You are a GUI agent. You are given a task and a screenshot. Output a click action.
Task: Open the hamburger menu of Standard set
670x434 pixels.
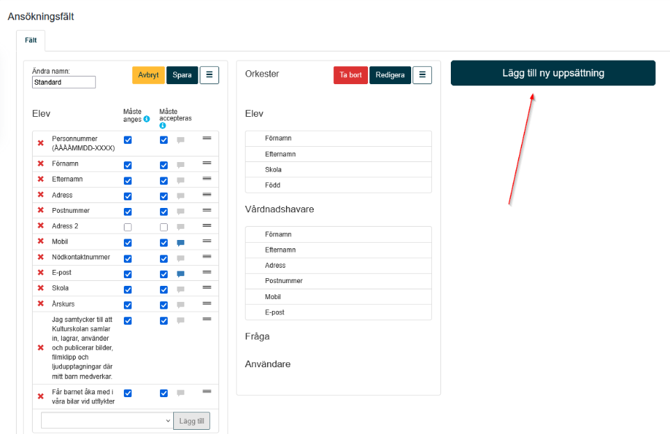(209, 74)
